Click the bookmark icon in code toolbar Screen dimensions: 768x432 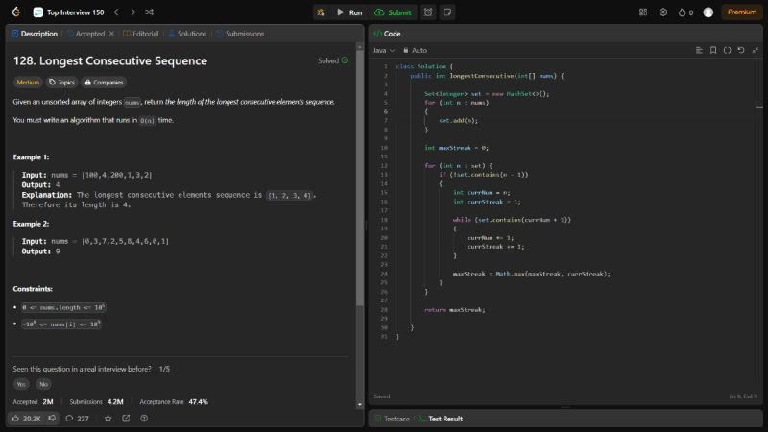pyautogui.click(x=713, y=51)
